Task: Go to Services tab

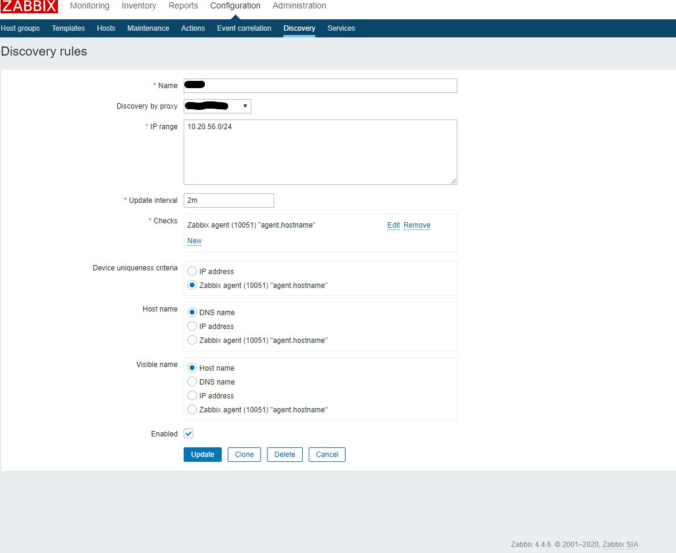Action: pyautogui.click(x=341, y=28)
